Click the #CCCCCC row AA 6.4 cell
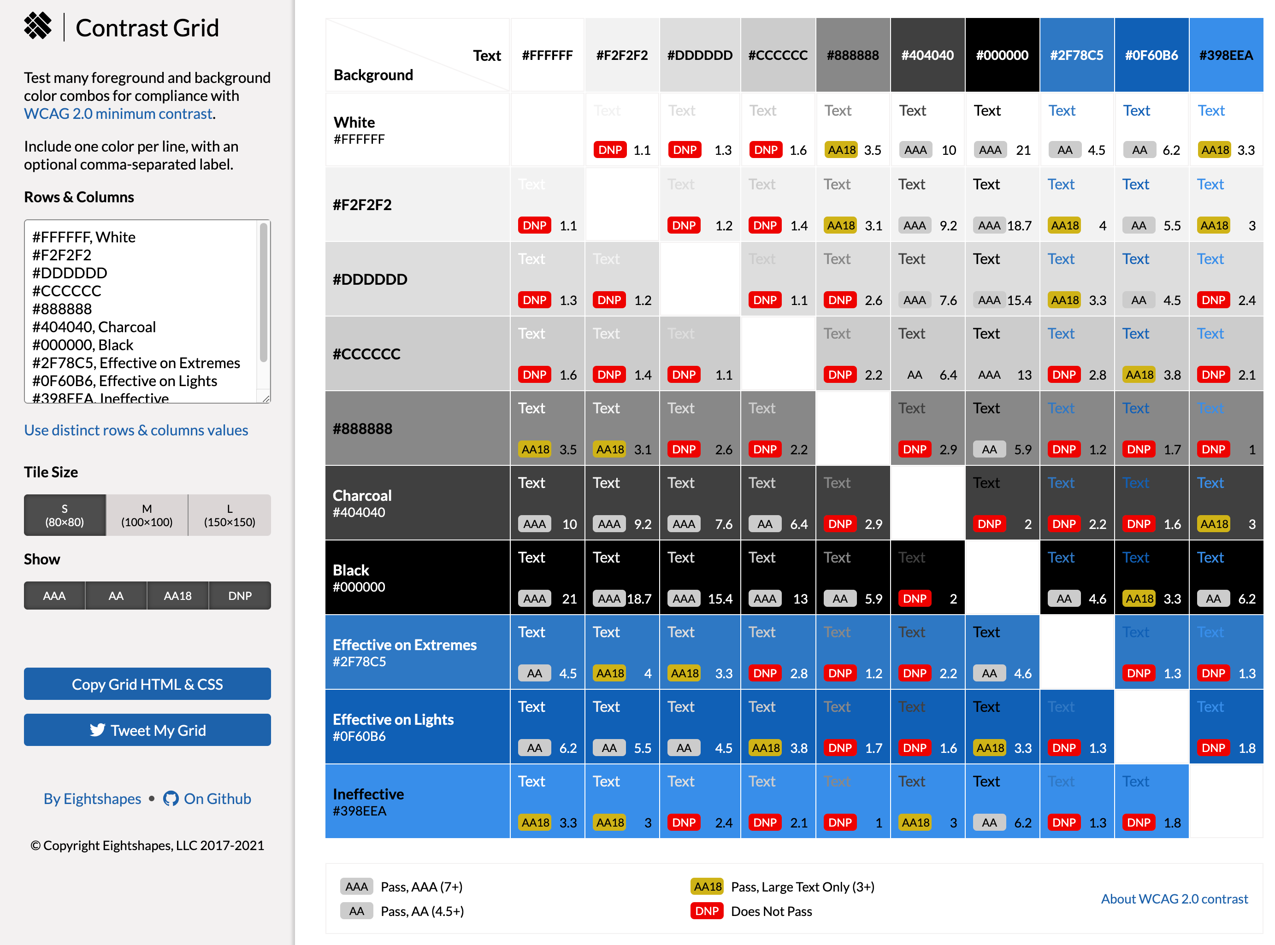The image size is (1275, 945). (927, 353)
